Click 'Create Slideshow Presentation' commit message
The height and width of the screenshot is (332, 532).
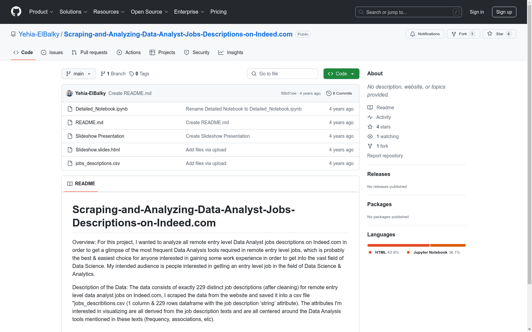(218, 136)
